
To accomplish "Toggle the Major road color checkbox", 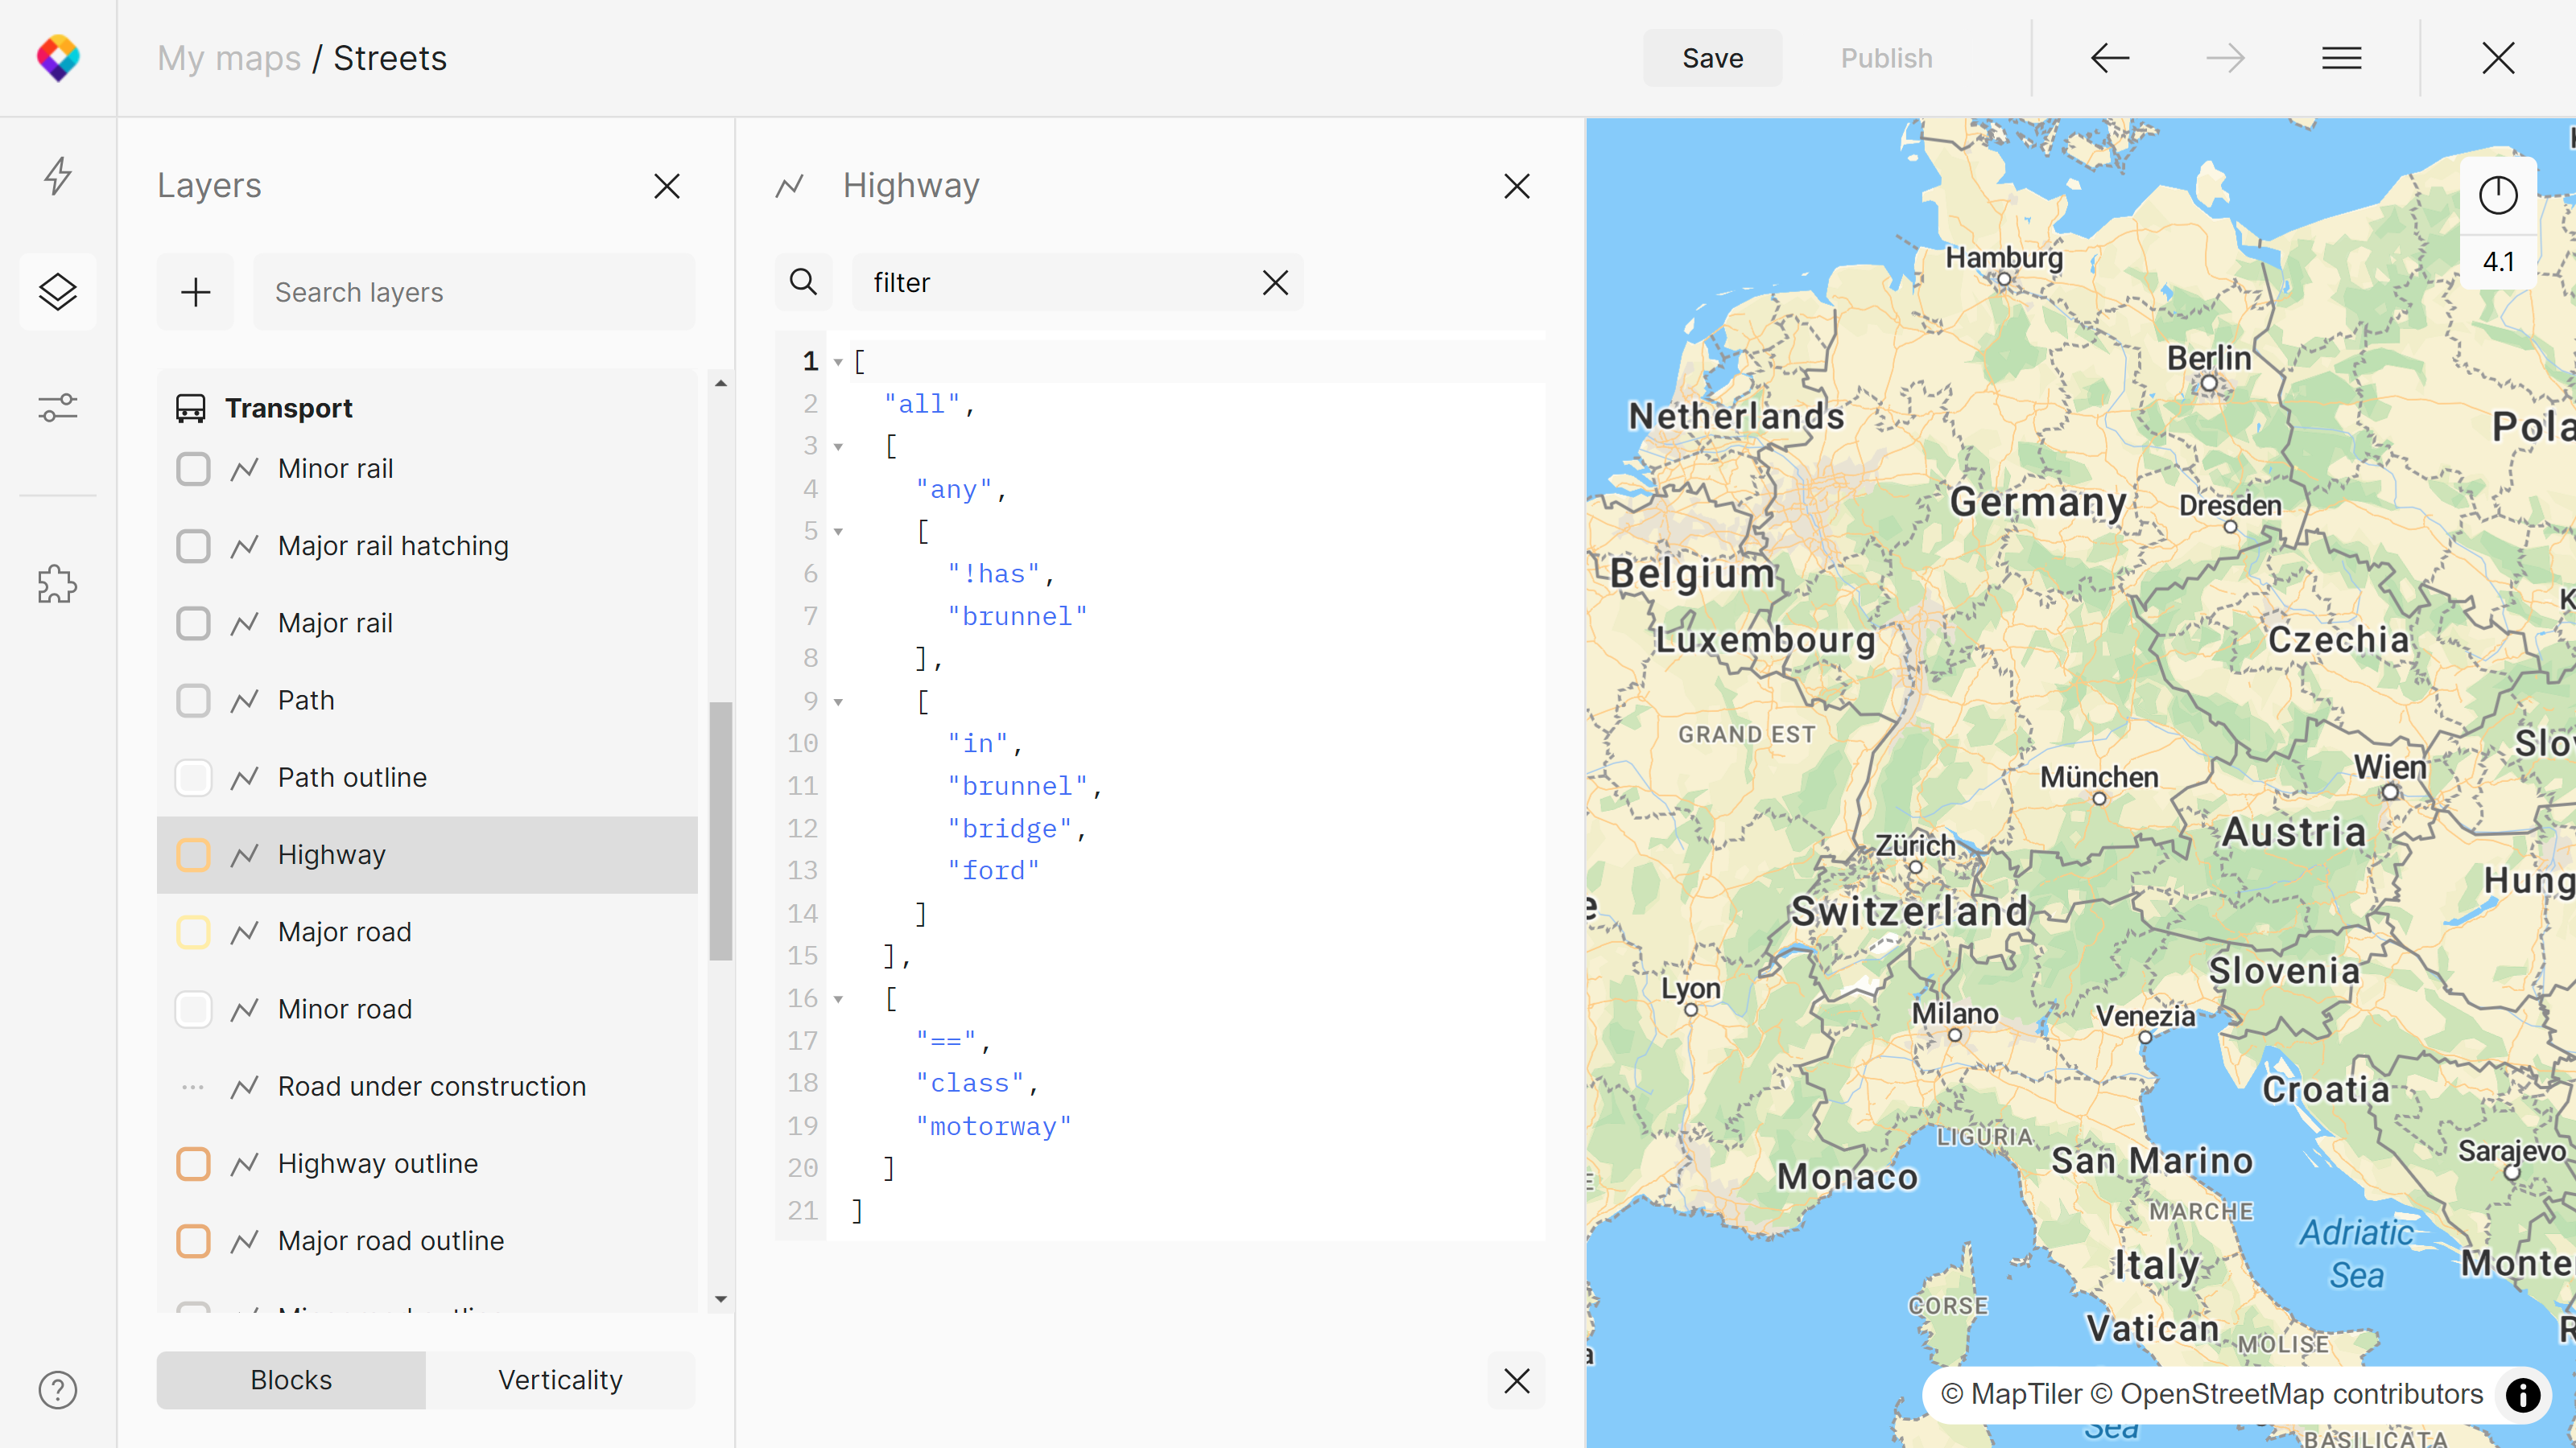I will pos(193,932).
